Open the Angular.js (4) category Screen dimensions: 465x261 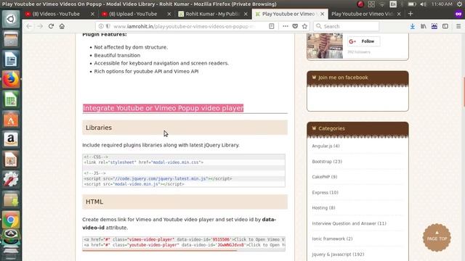(325, 146)
